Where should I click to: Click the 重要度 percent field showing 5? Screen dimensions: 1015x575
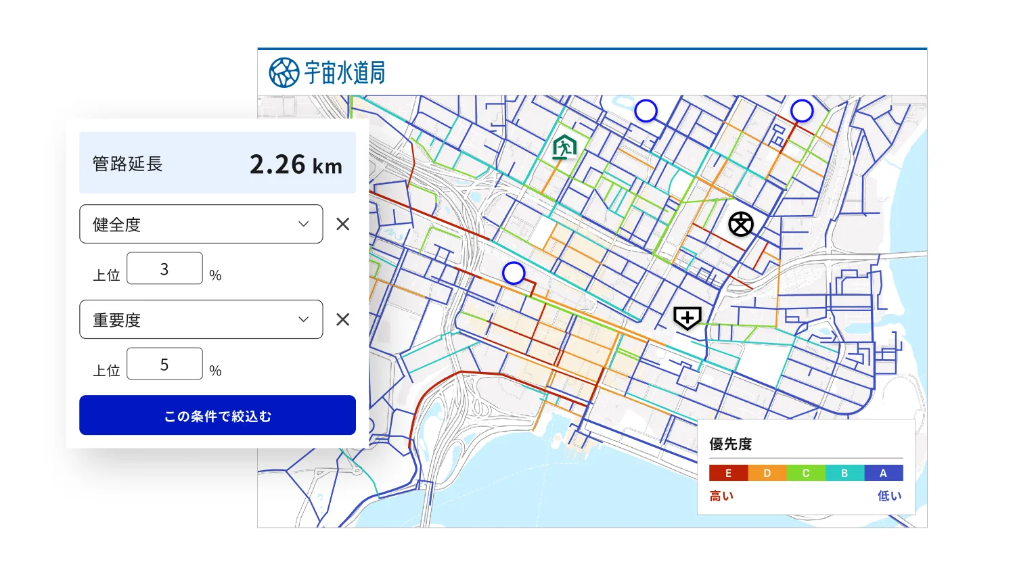(164, 364)
